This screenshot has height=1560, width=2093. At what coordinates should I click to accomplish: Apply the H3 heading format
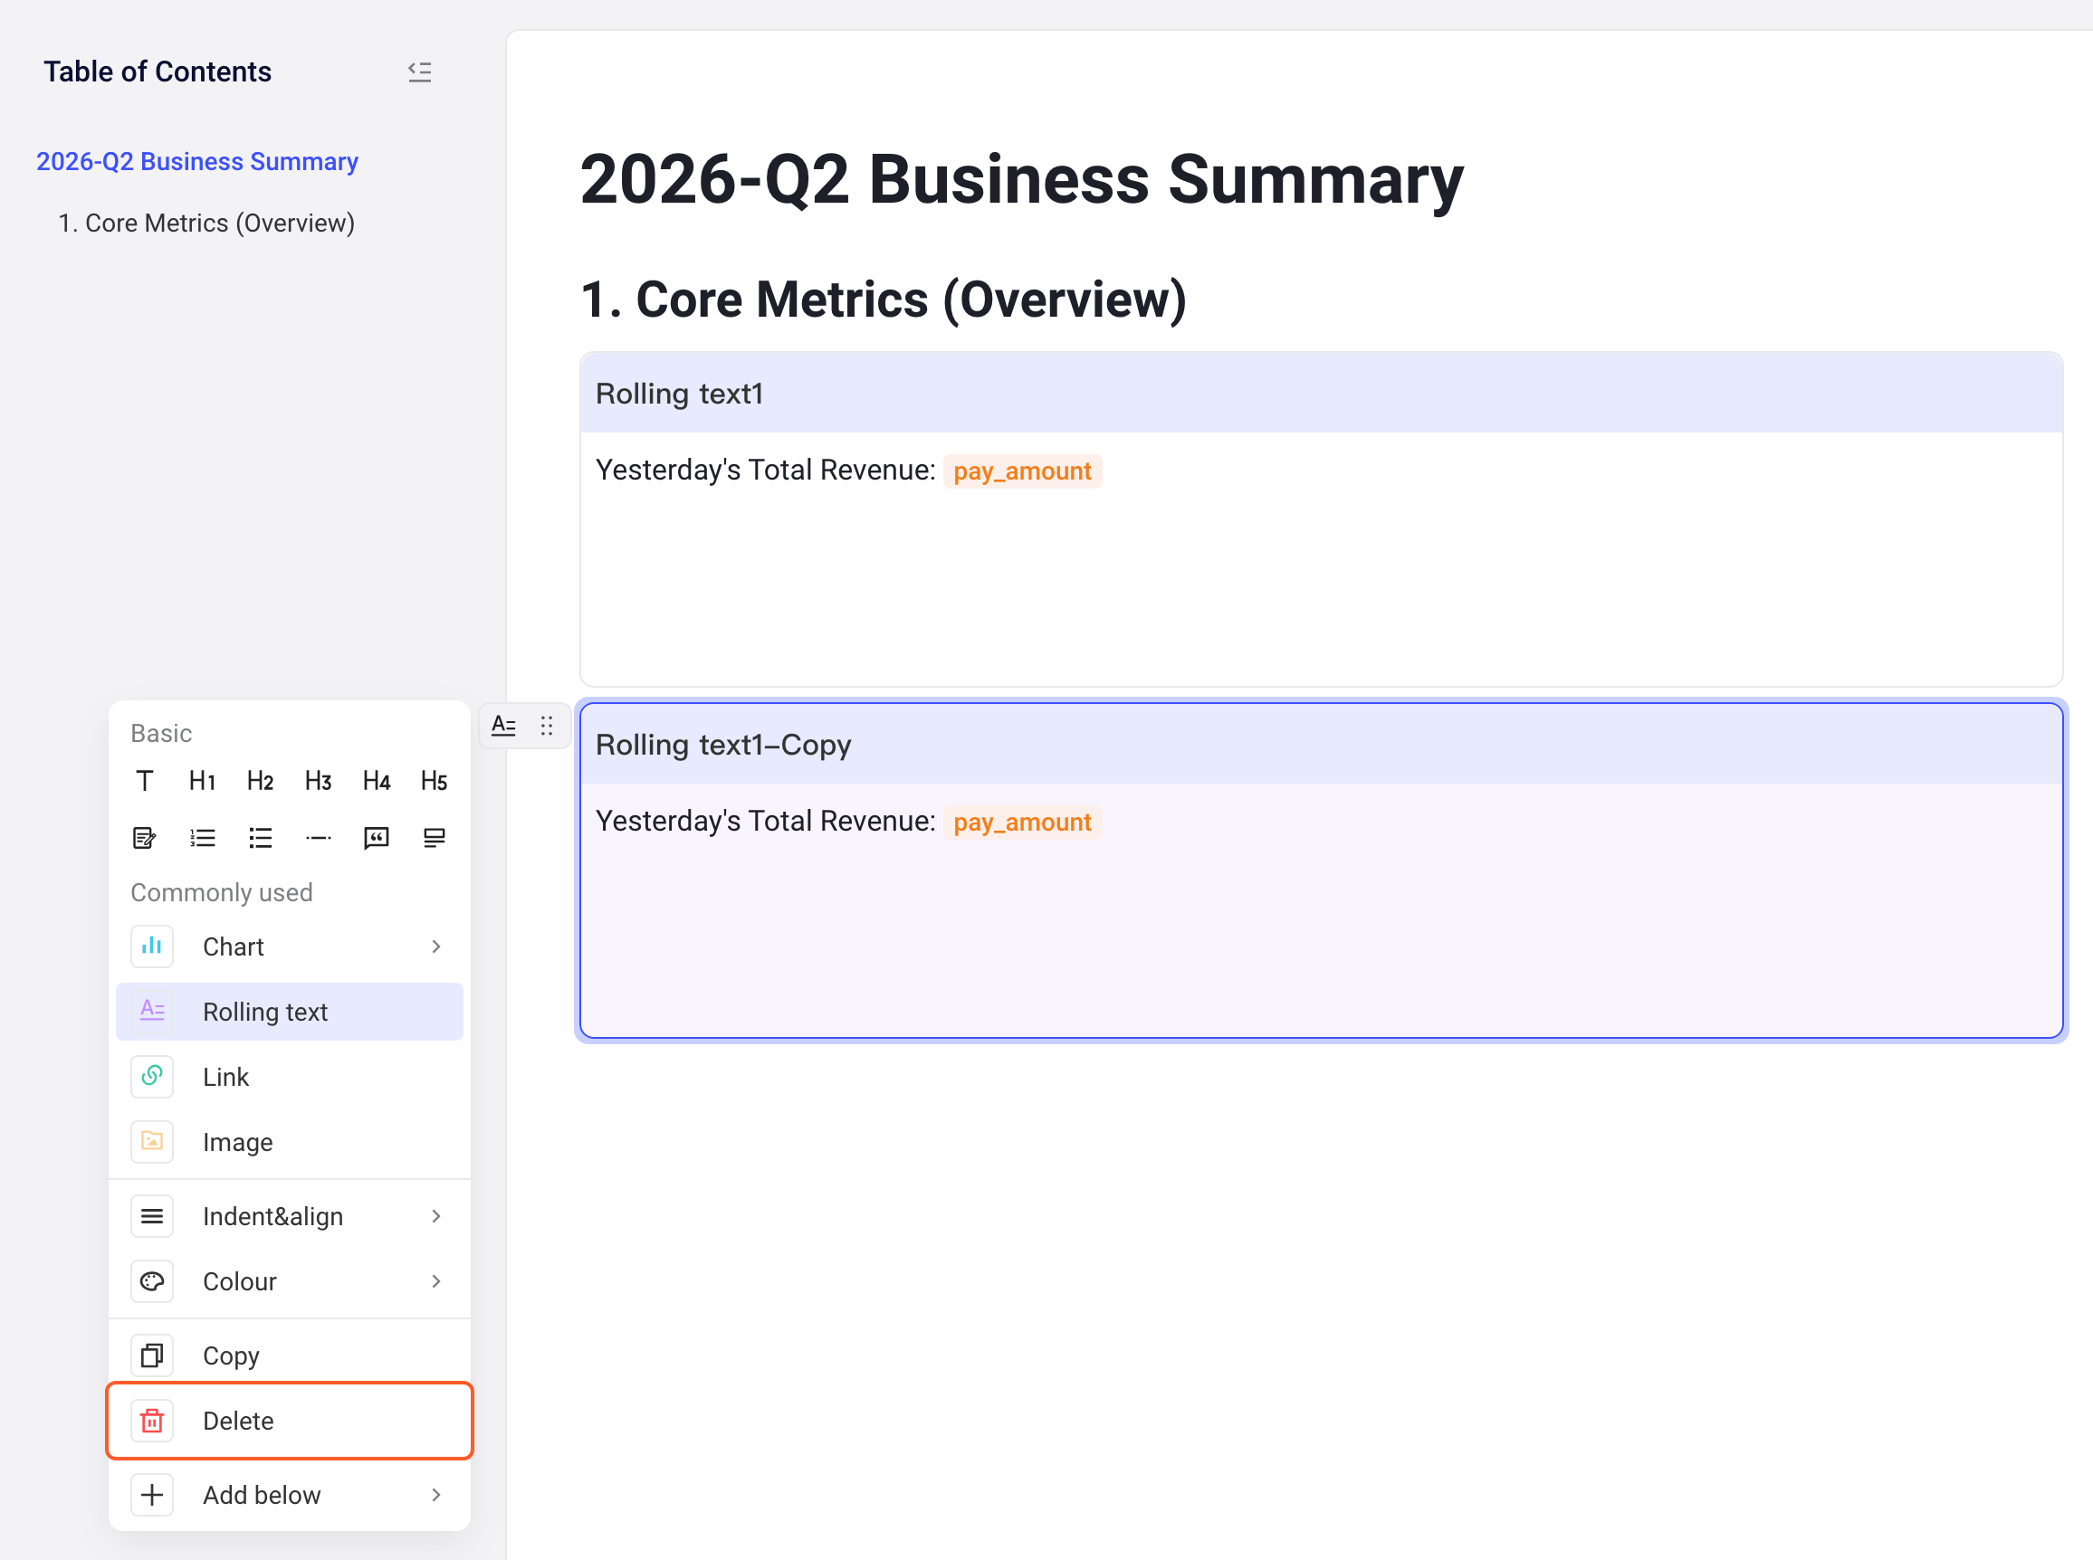pyautogui.click(x=319, y=781)
